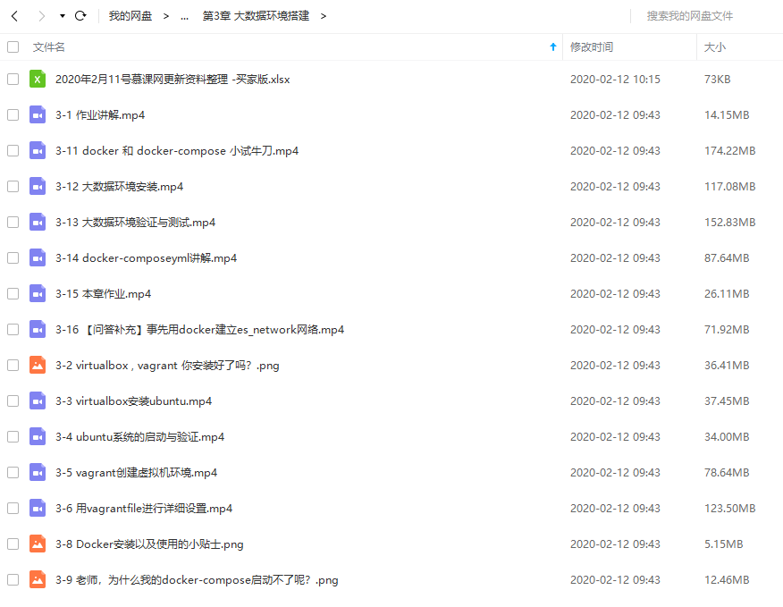
Task: Check the box for 3-8 Docker安装 png
Action: coord(13,544)
